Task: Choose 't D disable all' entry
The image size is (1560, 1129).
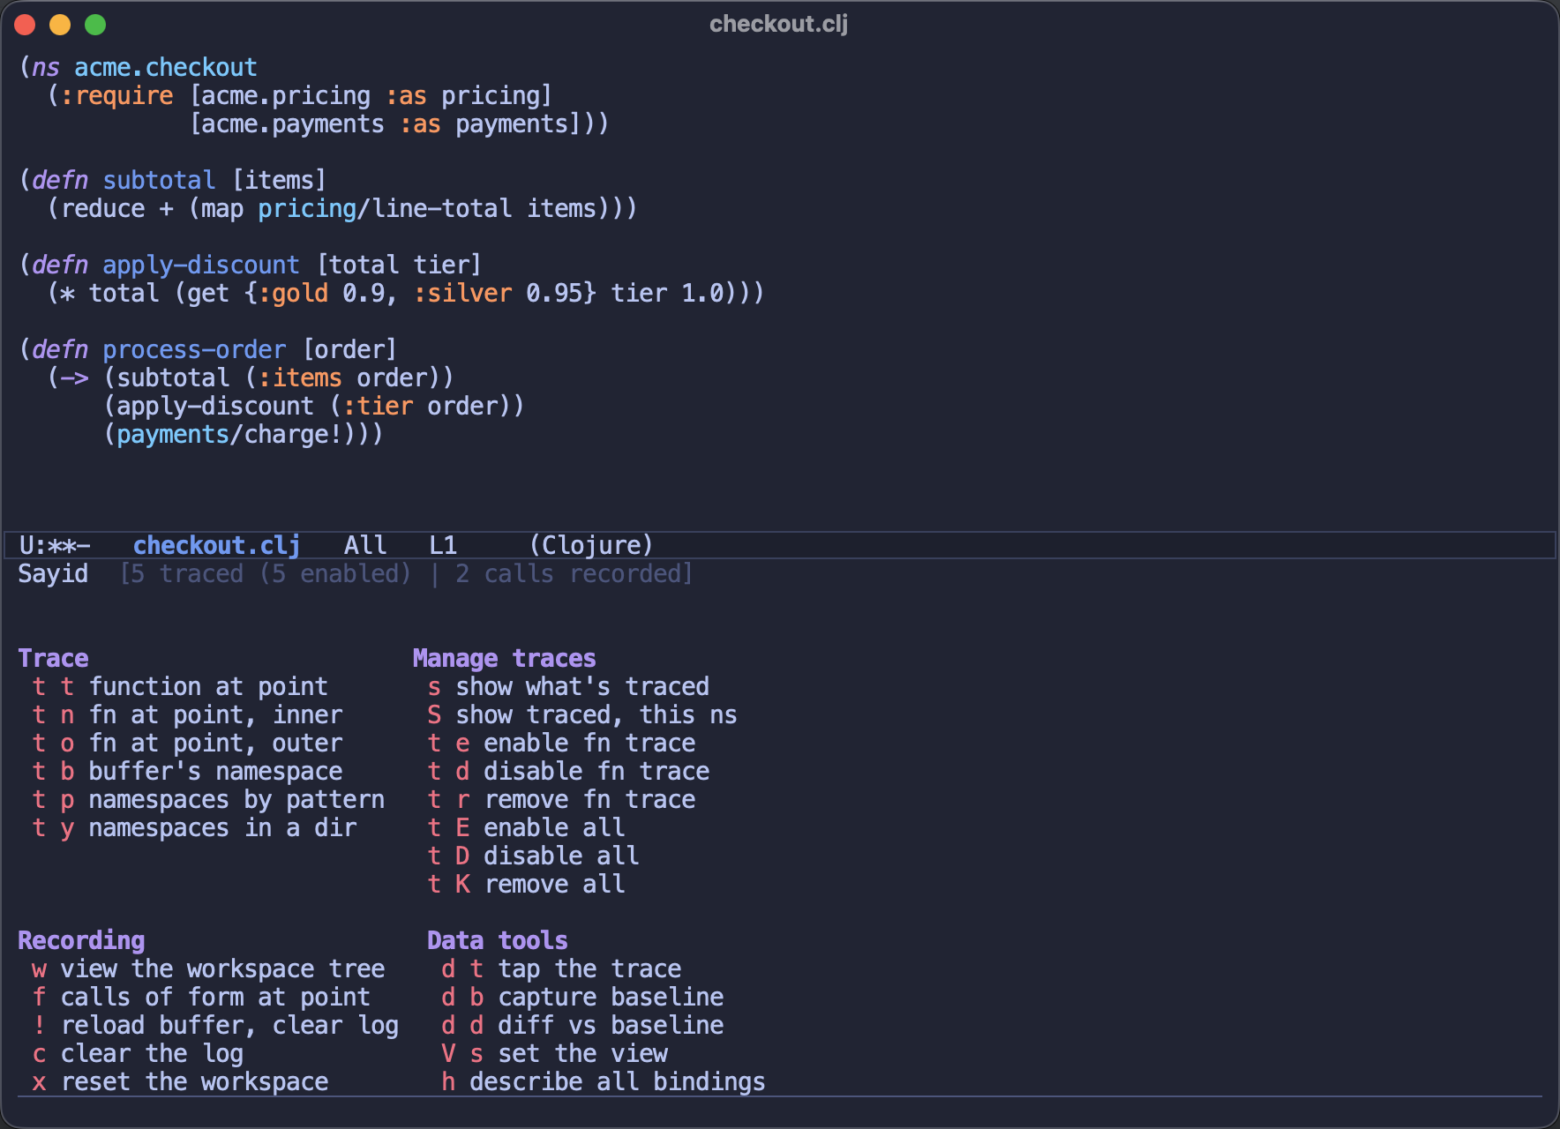Action: coord(533,856)
